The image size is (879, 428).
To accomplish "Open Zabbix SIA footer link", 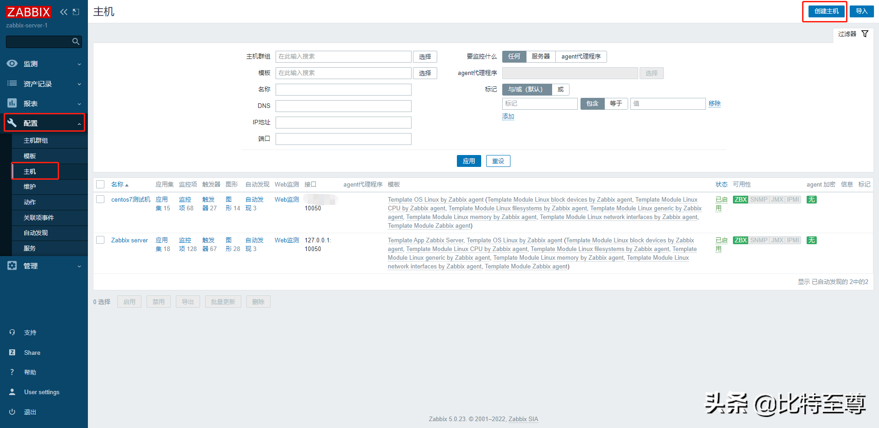I will tap(523, 419).
